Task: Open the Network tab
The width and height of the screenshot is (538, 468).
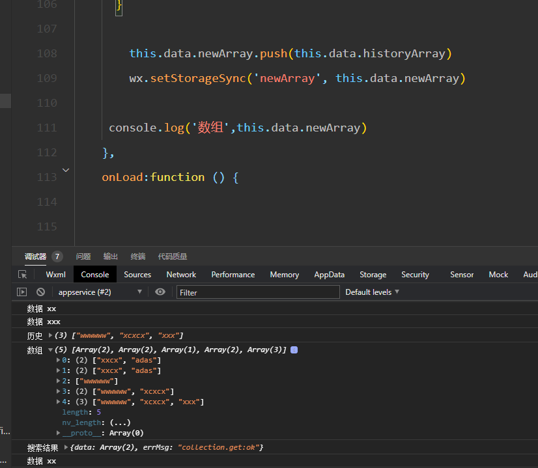Action: click(x=181, y=275)
